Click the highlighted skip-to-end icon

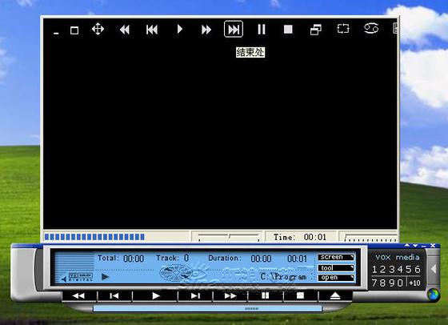pyautogui.click(x=234, y=29)
